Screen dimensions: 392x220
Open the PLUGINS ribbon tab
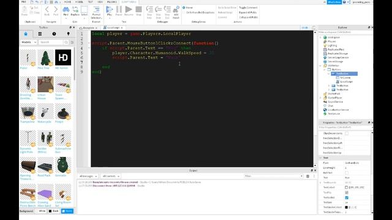111,2
